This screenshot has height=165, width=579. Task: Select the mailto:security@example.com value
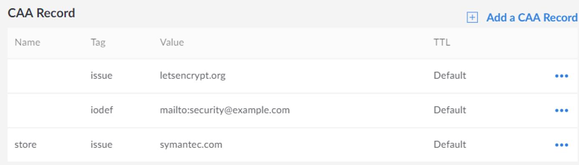225,110
